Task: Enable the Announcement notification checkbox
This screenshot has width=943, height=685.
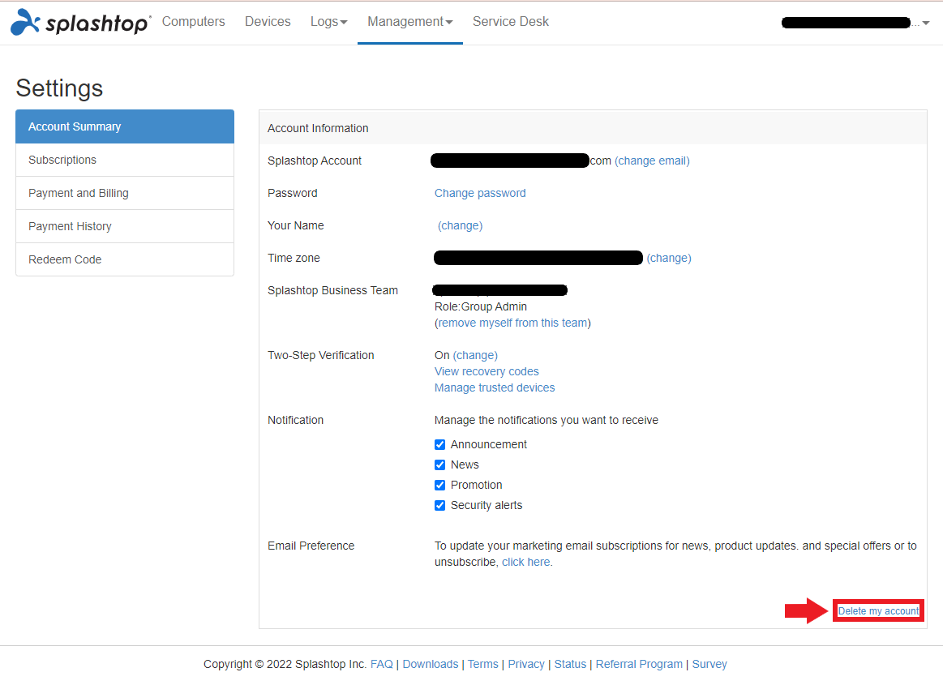Action: click(x=439, y=444)
